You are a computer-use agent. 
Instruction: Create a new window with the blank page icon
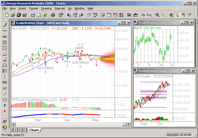click(7, 15)
